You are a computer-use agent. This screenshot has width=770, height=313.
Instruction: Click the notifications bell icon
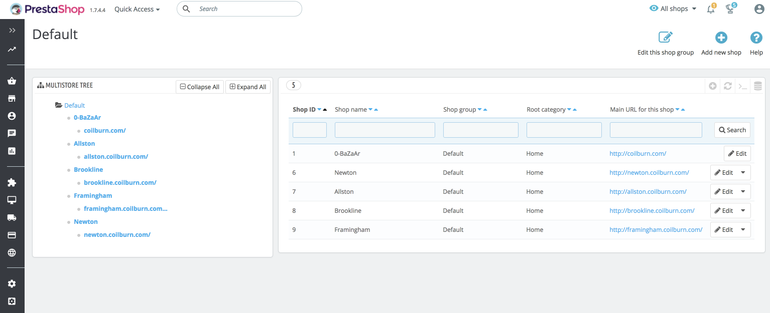coord(711,9)
